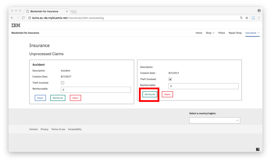
Task: Open the Terms of use link
Action: pos(58,129)
